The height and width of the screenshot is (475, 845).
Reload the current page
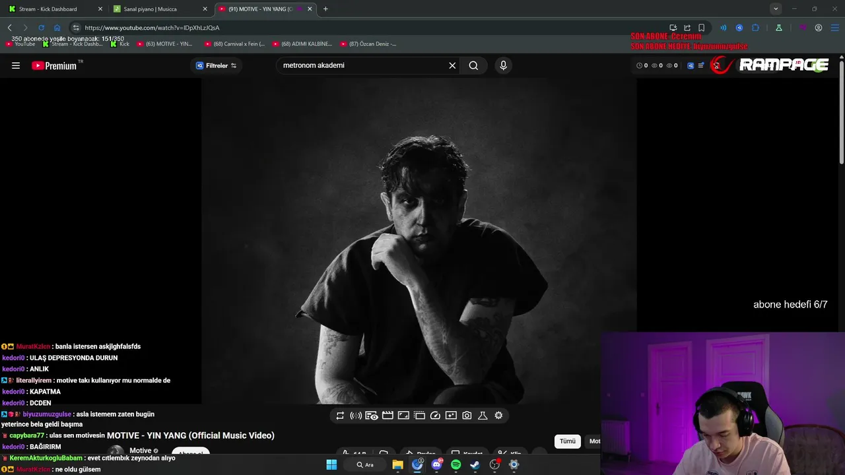(x=41, y=28)
